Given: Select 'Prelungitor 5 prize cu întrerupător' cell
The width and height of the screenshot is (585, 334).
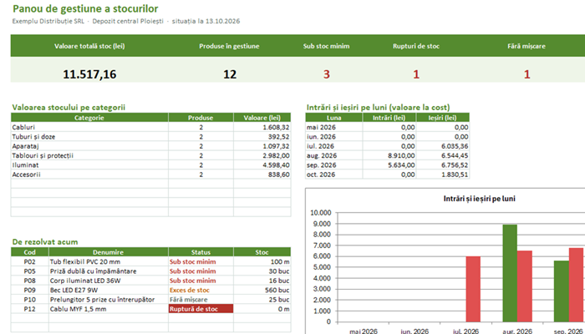Looking at the screenshot, I should pyautogui.click(x=108, y=299).
